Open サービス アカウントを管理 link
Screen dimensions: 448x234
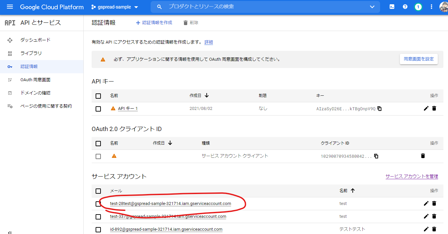pyautogui.click(x=412, y=177)
